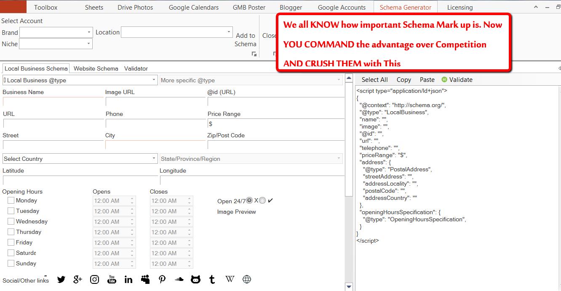Click the Longitude input field
Image resolution: width=561 pixels, height=291 pixels.
pos(252,180)
